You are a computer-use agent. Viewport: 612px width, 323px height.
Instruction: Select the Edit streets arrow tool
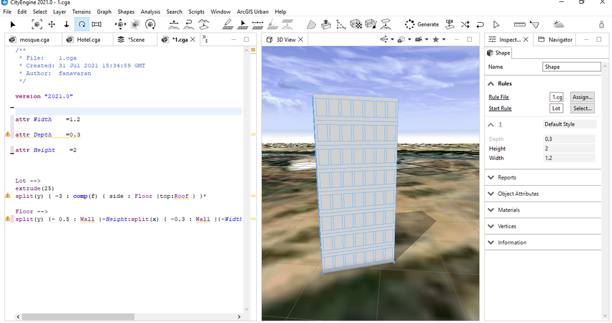pyautogui.click(x=243, y=25)
